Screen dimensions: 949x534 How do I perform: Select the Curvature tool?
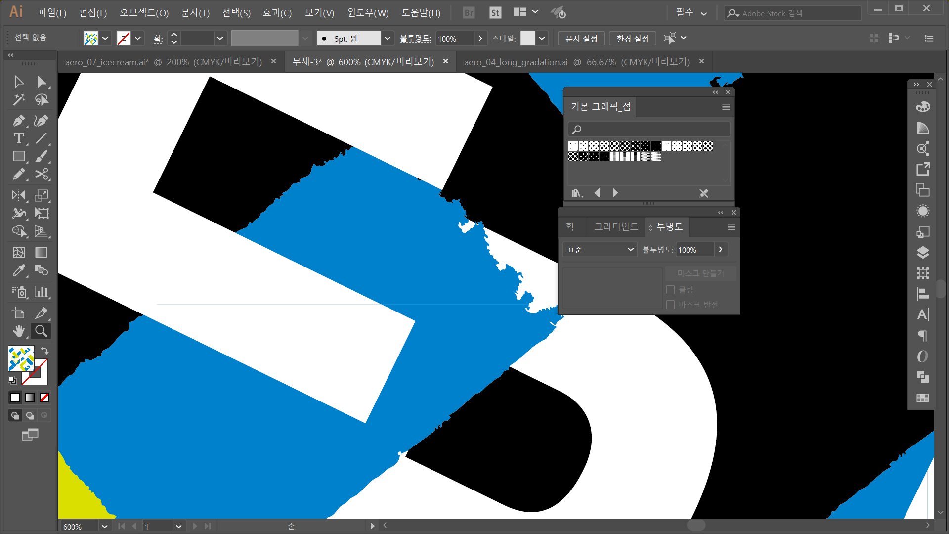[42, 120]
